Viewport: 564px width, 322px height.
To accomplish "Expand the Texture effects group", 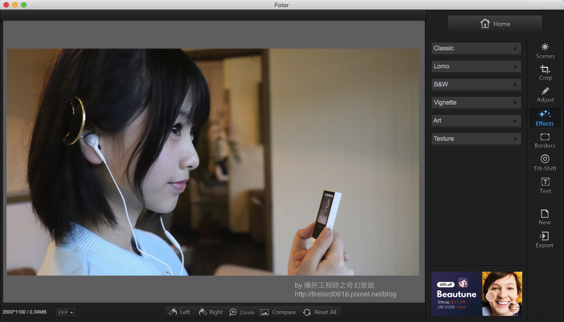I will point(476,139).
